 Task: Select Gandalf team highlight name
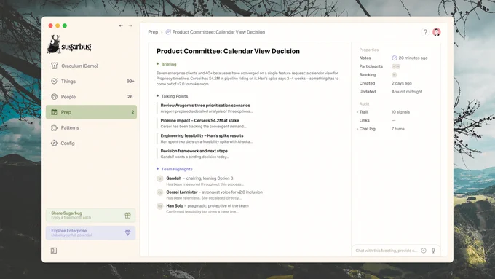pyautogui.click(x=174, y=178)
